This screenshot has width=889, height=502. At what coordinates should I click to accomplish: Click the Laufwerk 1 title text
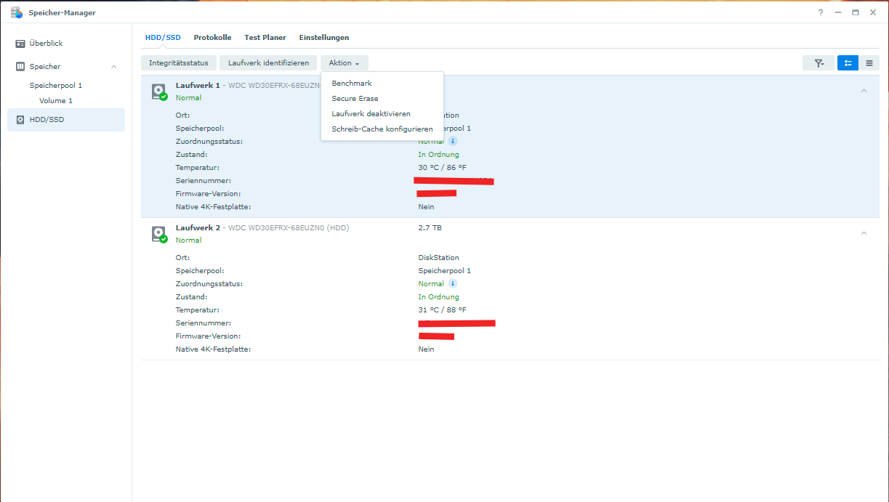coord(198,85)
